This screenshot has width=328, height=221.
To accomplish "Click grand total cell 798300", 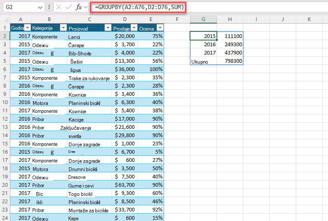I will 230,61.
